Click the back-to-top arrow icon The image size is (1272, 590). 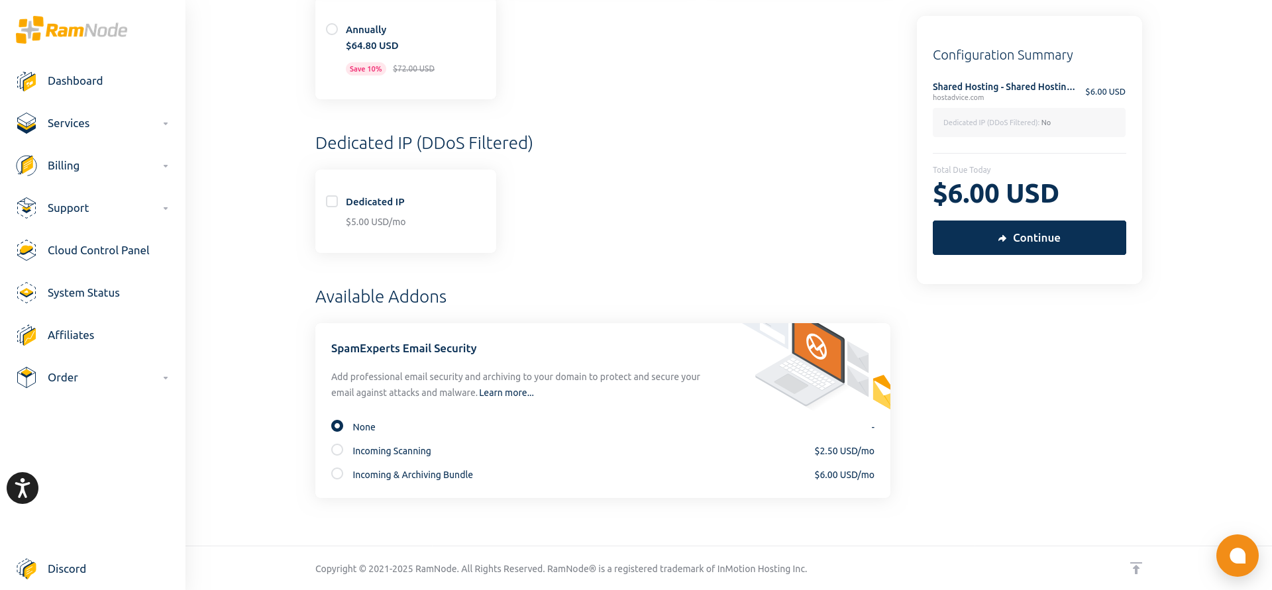click(x=1136, y=568)
